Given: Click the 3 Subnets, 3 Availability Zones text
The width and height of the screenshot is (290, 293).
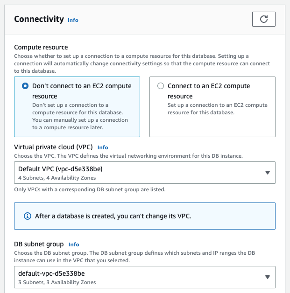Looking at the screenshot, I should tap(57, 282).
